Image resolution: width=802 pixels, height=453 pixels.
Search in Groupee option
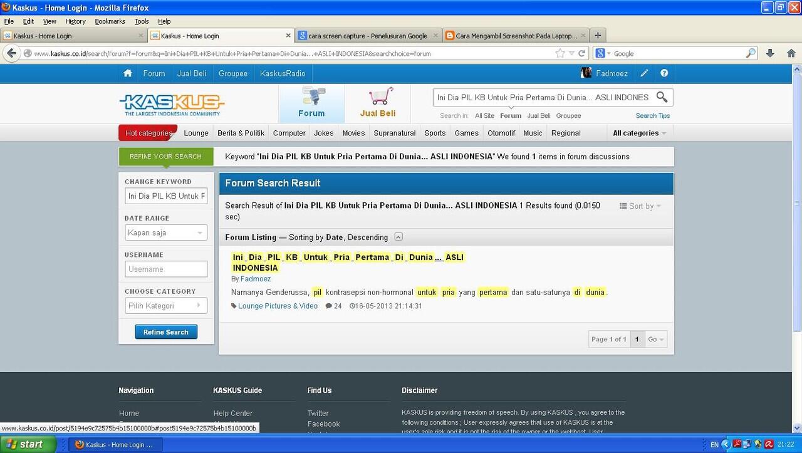[x=568, y=116]
